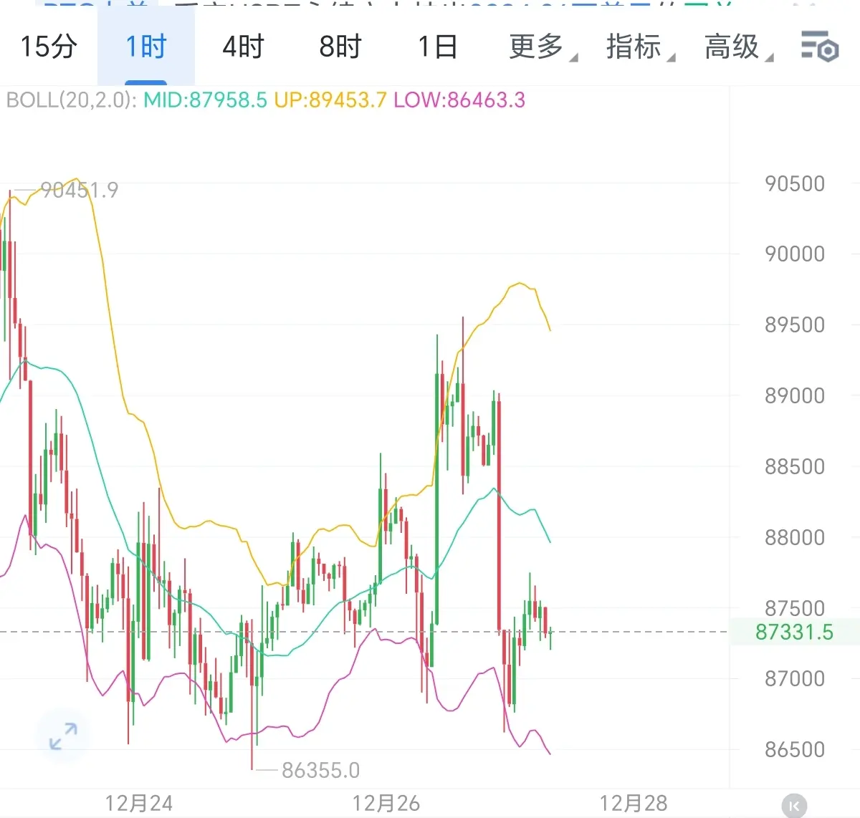The height and width of the screenshot is (818, 860).
Task: Open the 更多 timeframe dropdown
Action: 543,47
